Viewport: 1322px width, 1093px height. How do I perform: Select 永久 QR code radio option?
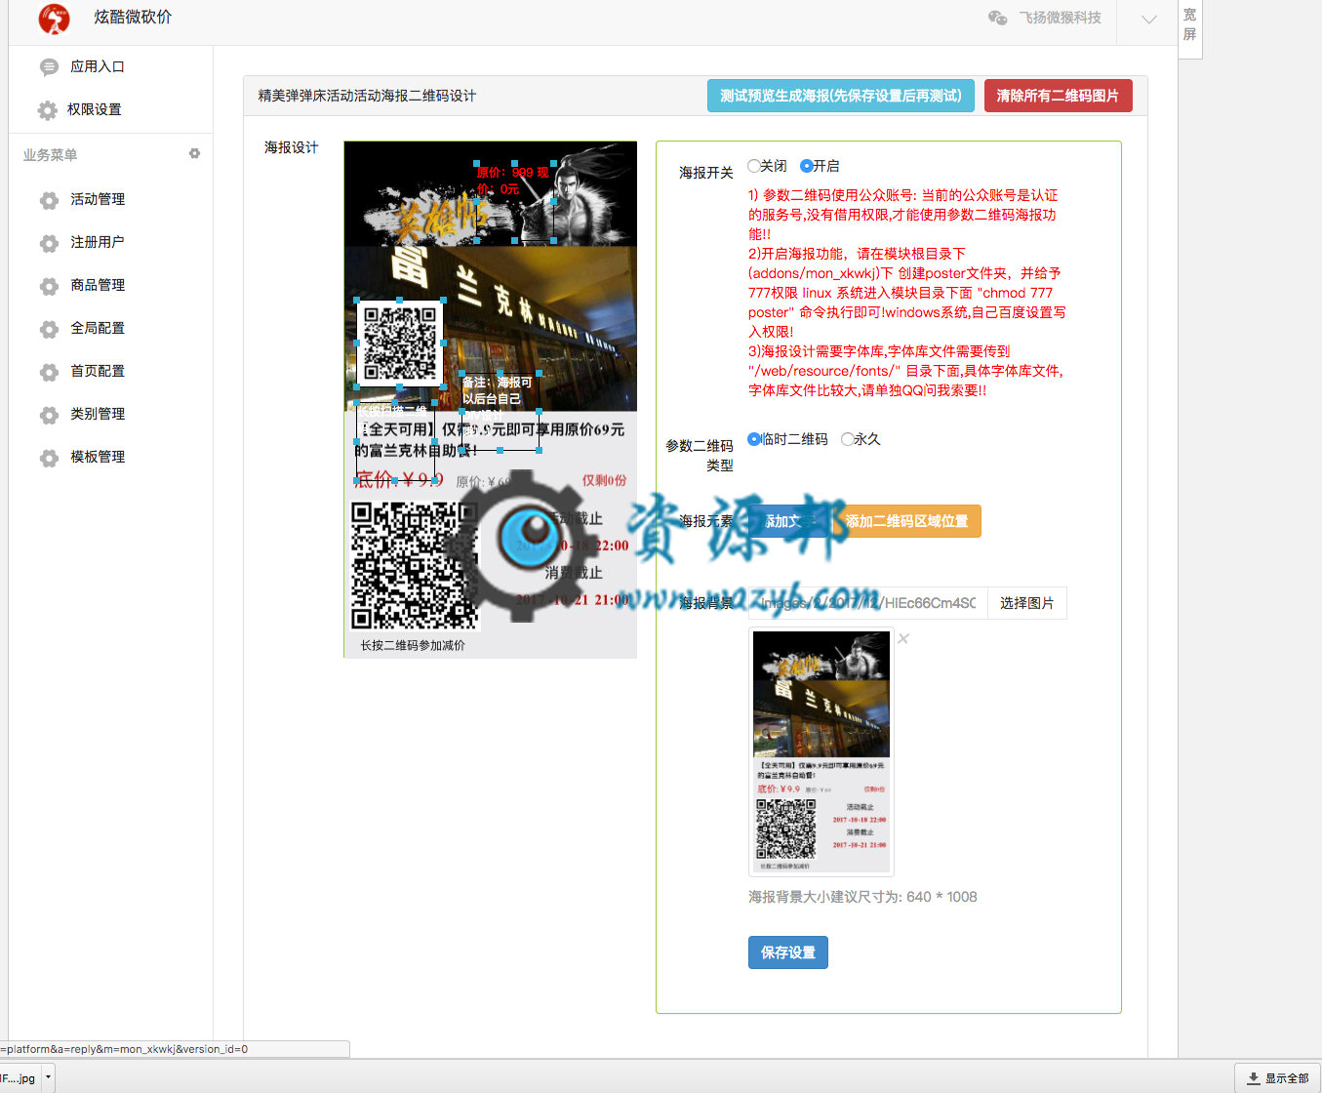pyautogui.click(x=847, y=439)
